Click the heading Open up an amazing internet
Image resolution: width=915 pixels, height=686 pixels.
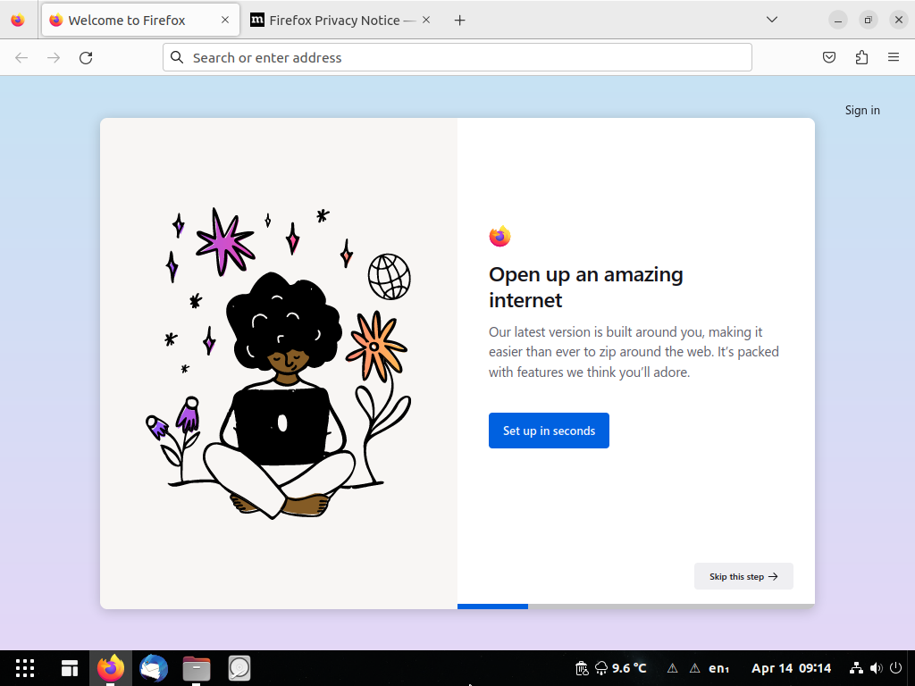click(586, 287)
